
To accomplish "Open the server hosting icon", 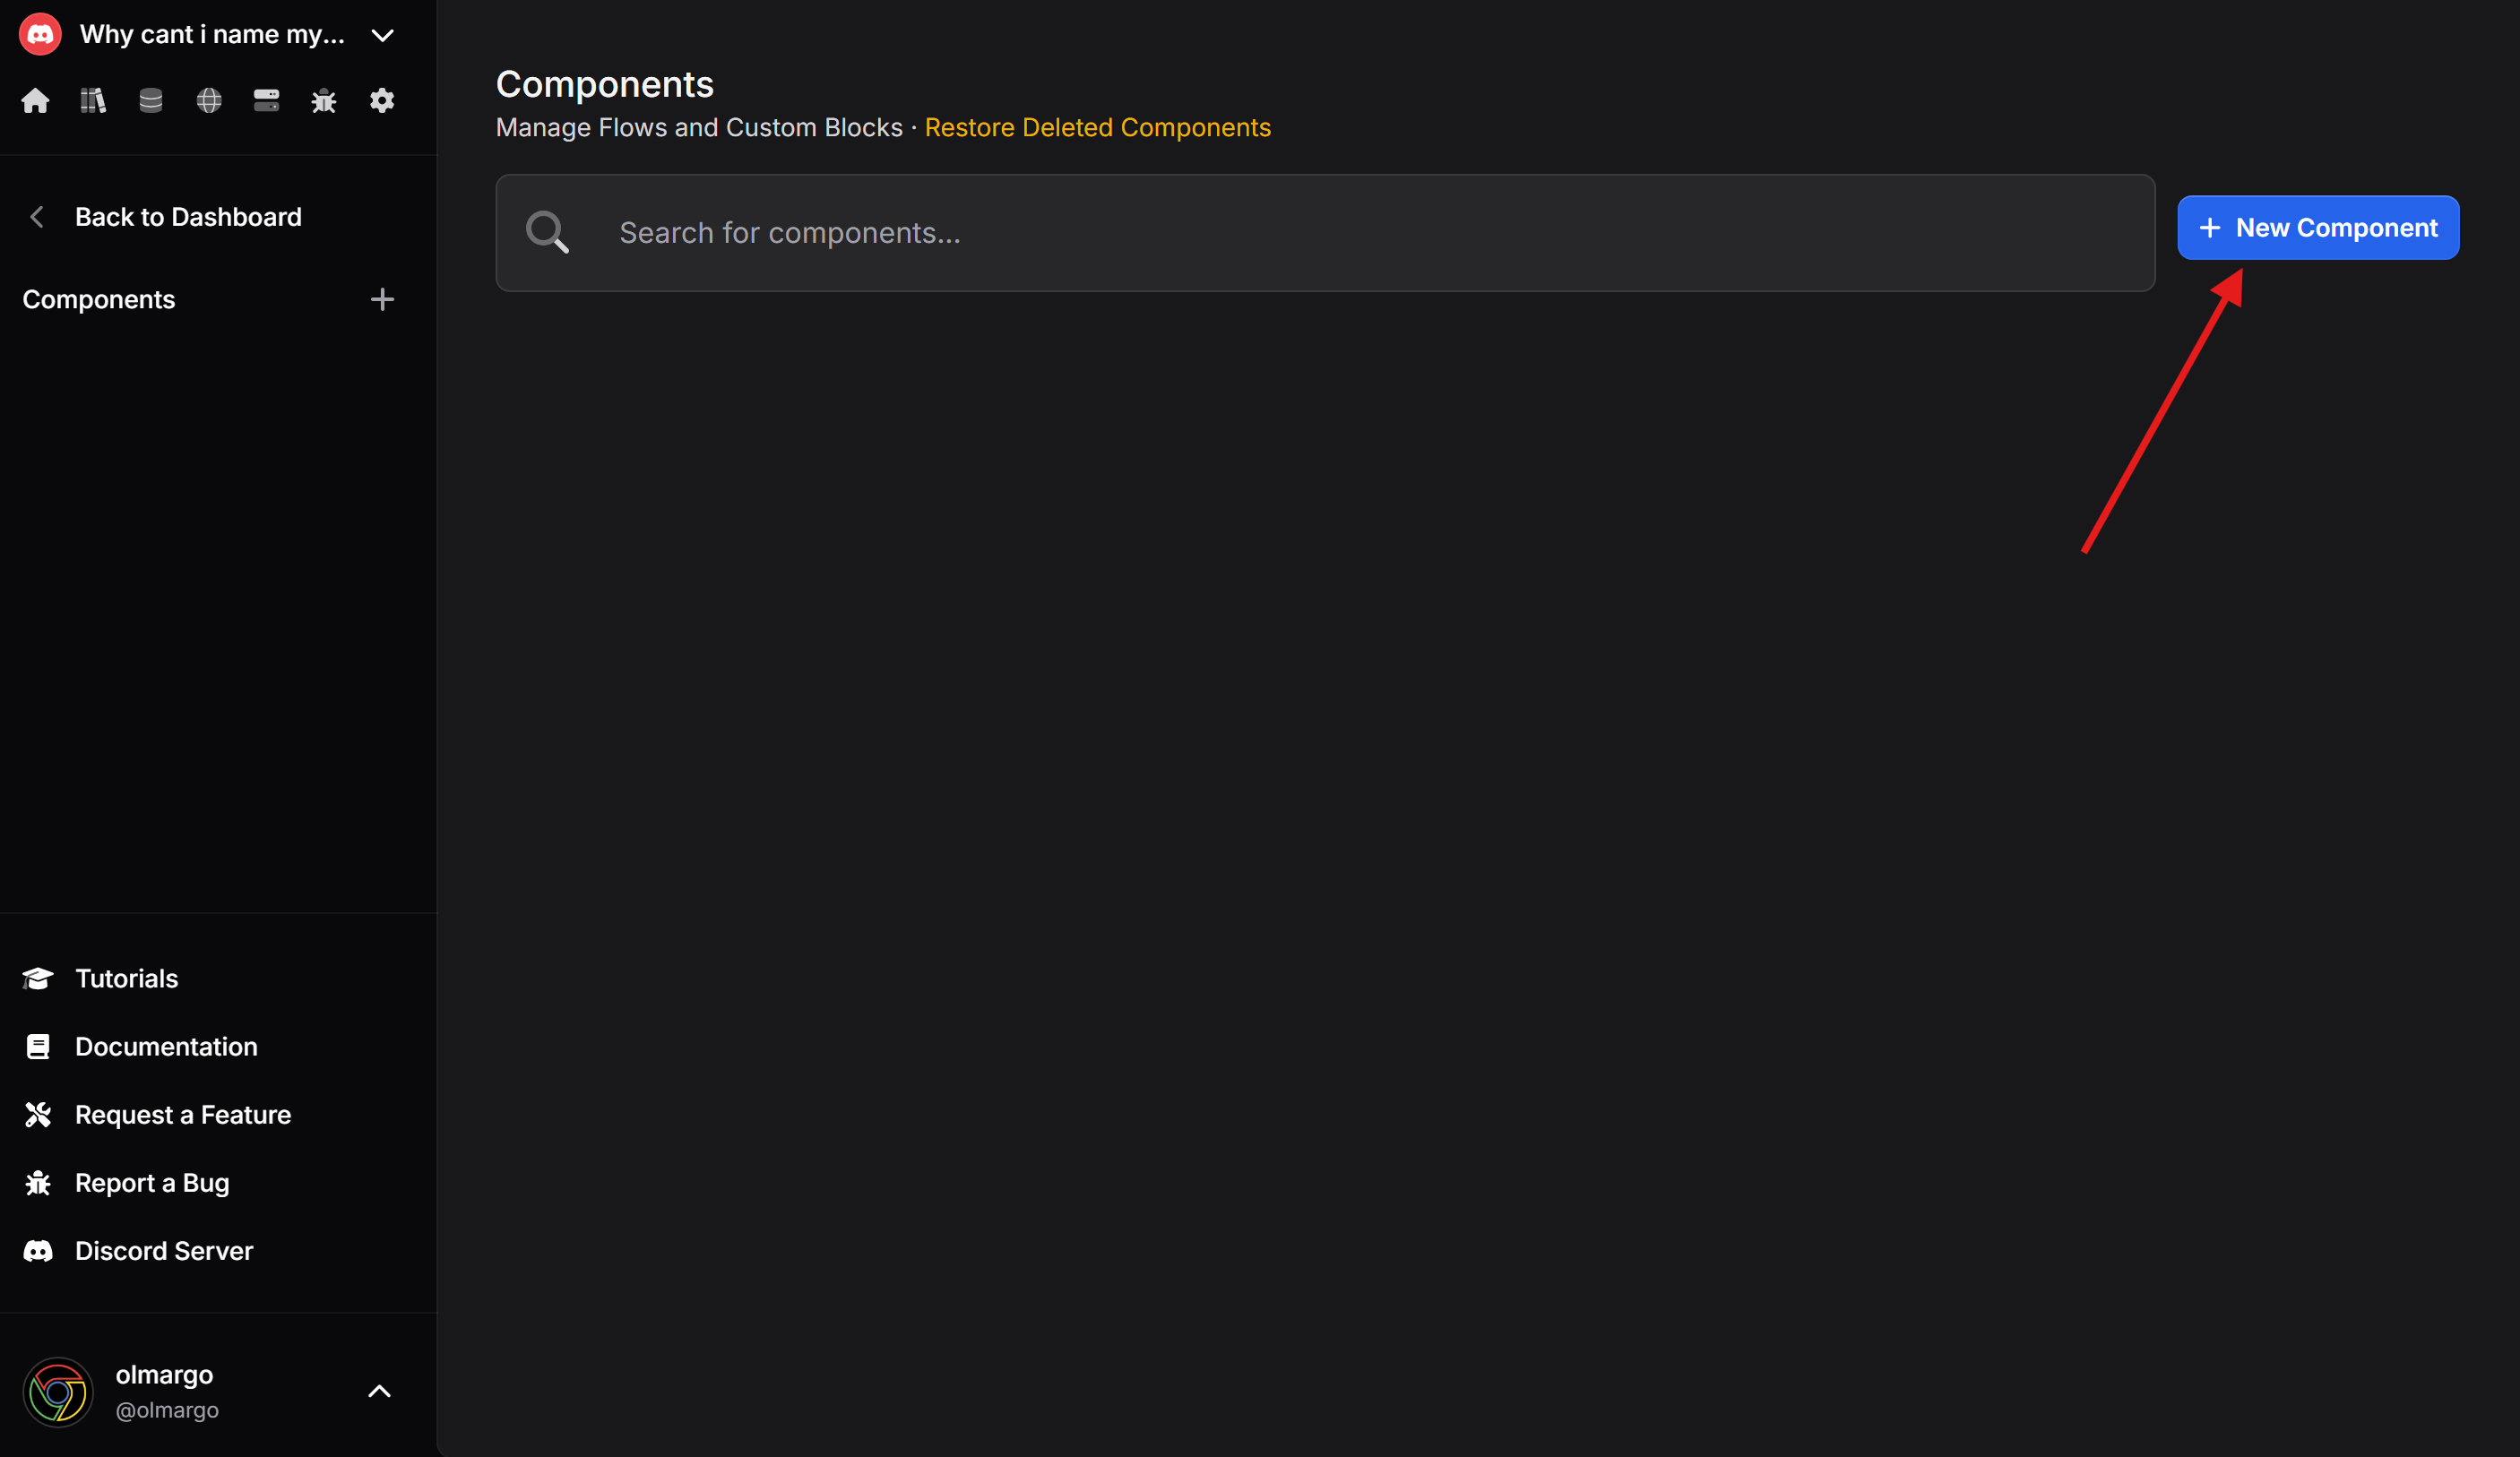I will (267, 101).
